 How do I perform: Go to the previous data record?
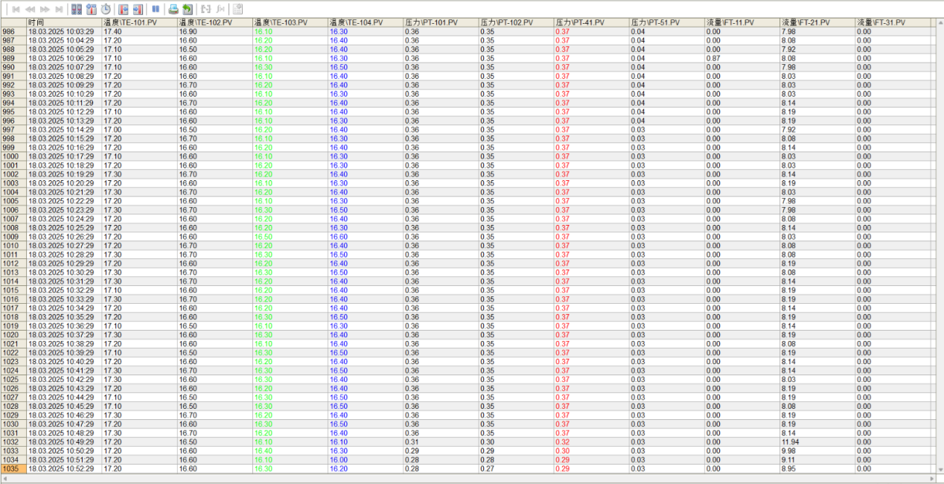[30, 10]
